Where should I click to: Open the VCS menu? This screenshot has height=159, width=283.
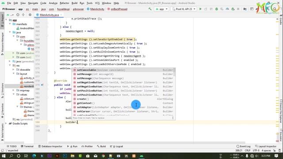pyautogui.click(x=97, y=3)
